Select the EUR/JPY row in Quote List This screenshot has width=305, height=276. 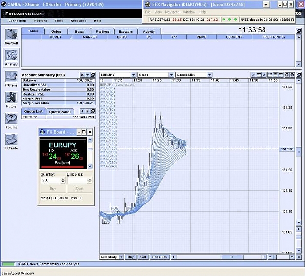coord(59,117)
